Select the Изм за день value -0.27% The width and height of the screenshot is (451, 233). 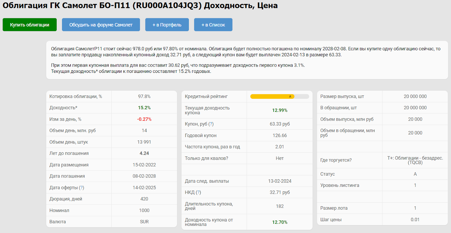pos(144,119)
